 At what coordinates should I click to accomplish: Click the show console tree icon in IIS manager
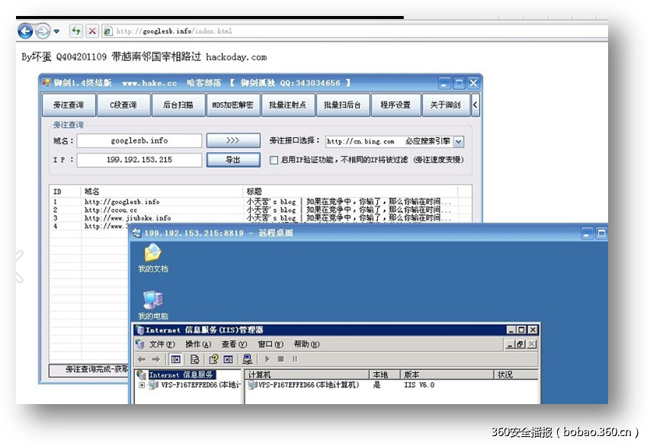click(x=176, y=358)
